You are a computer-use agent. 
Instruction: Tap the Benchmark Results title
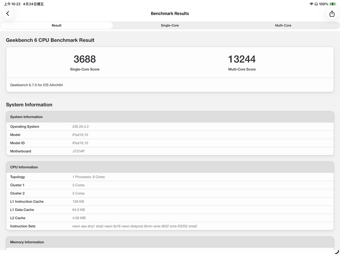point(170,14)
